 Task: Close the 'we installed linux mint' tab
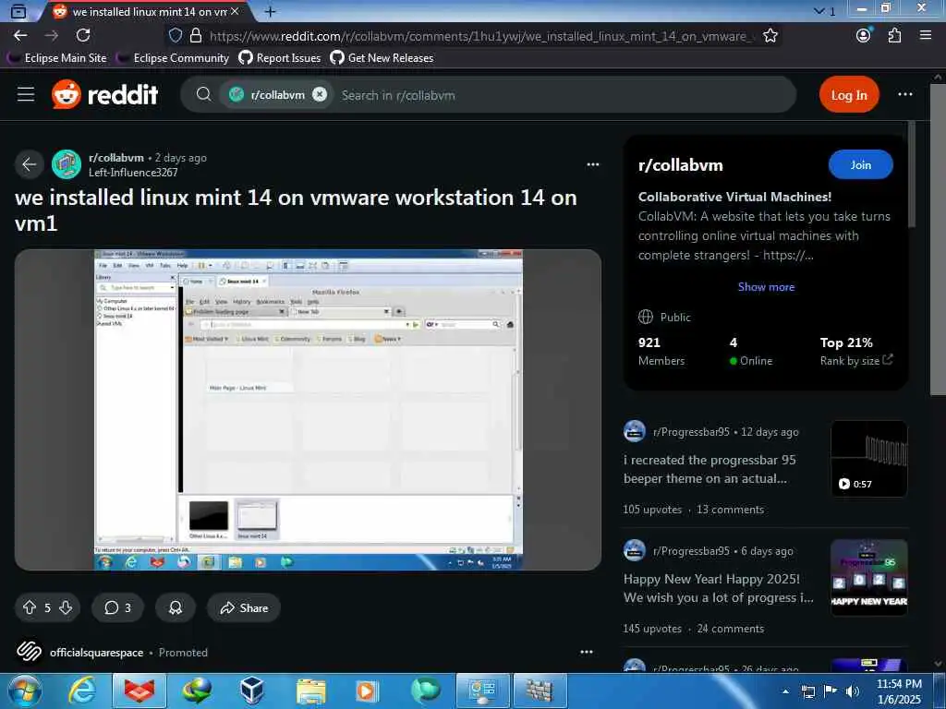point(236,11)
